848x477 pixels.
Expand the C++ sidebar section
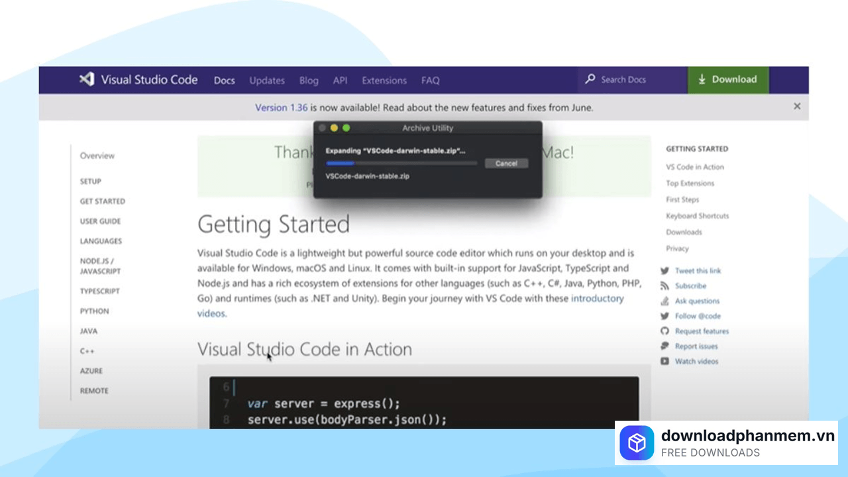pyautogui.click(x=87, y=351)
